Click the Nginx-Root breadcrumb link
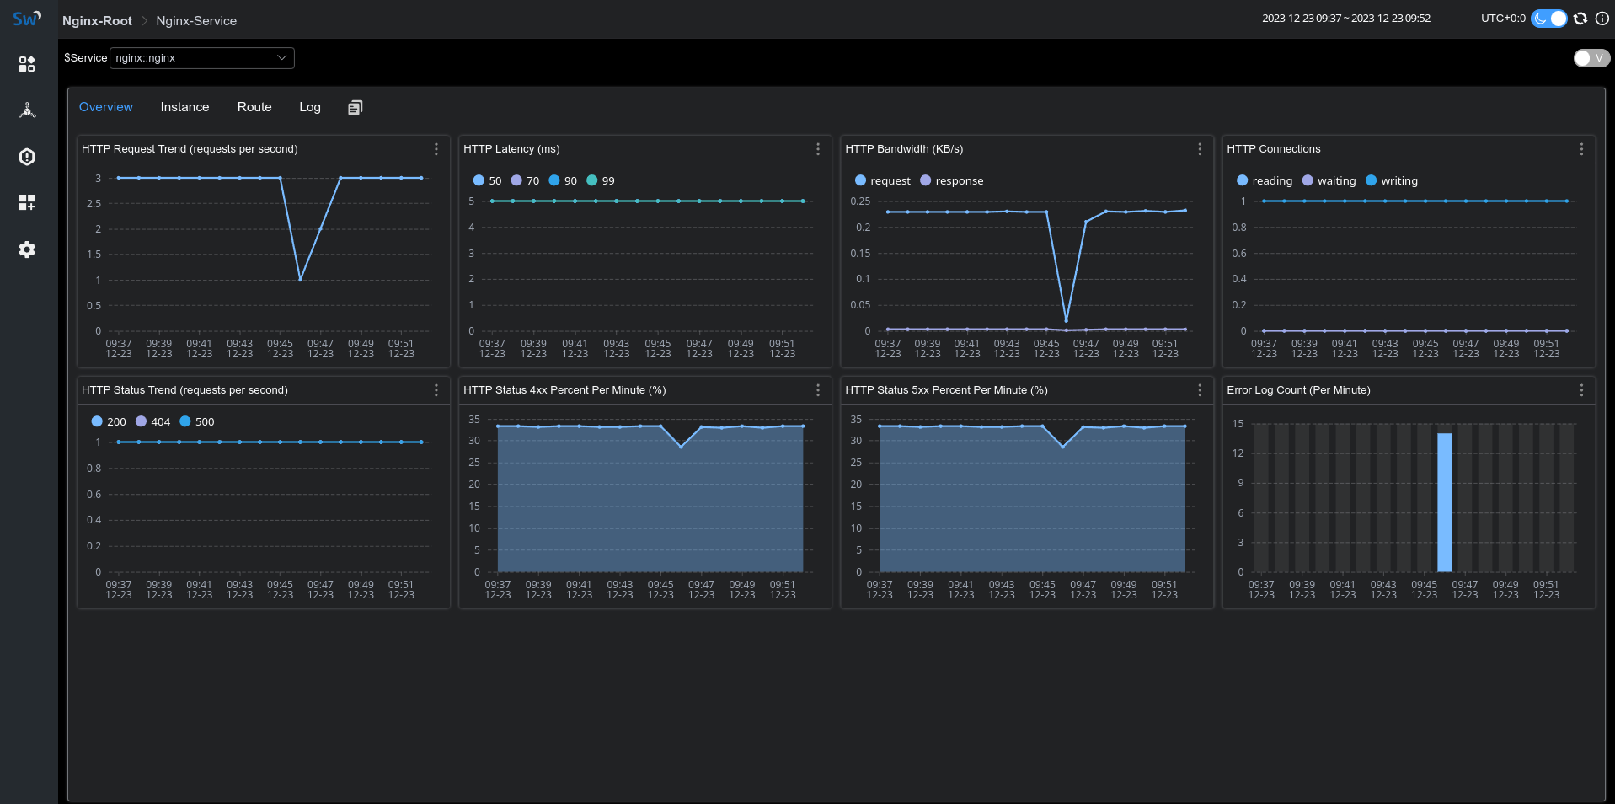Viewport: 1615px width, 804px height. click(x=96, y=20)
